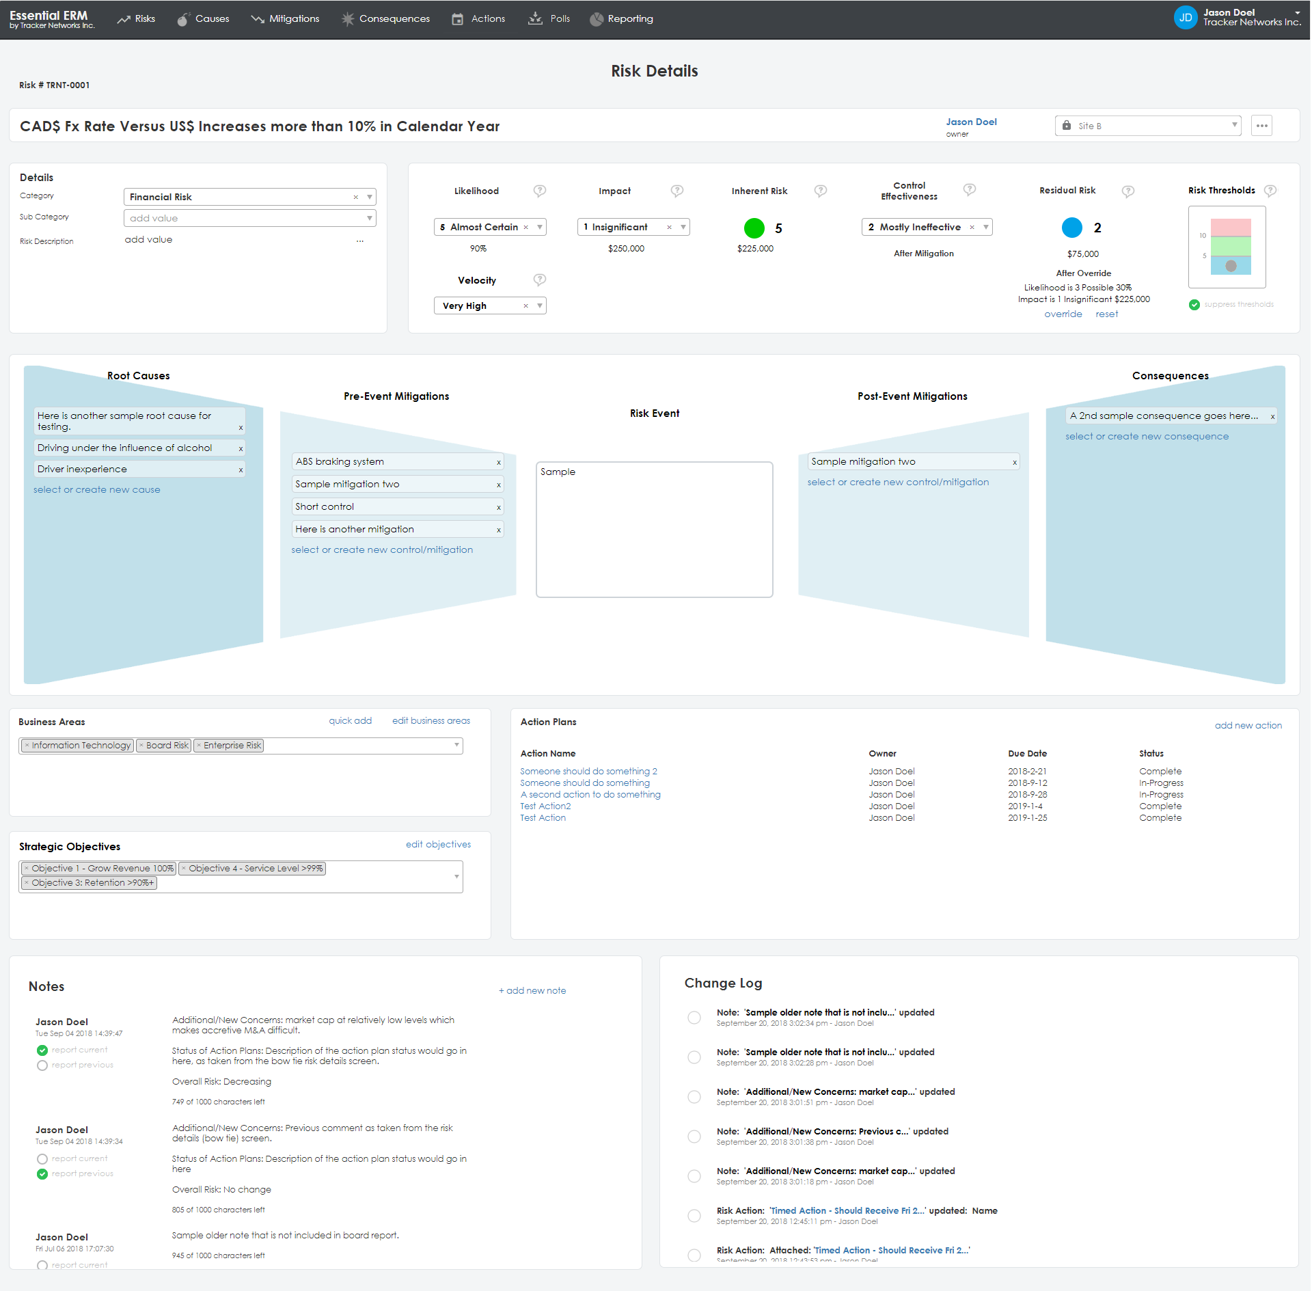Open the Control Effectiveness dropdown arrow
Viewport: 1312px width, 1291px height.
coord(985,227)
